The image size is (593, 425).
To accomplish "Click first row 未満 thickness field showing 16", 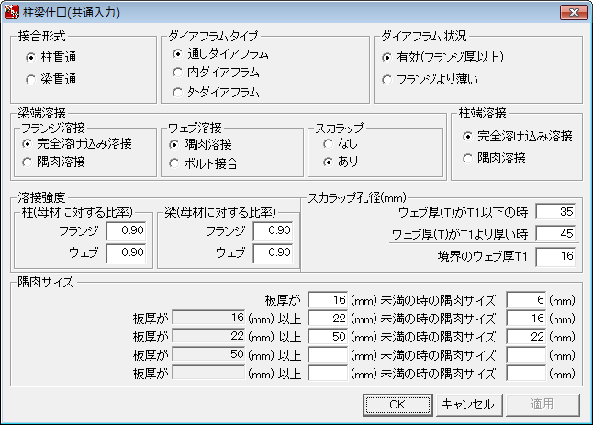I will point(328,300).
